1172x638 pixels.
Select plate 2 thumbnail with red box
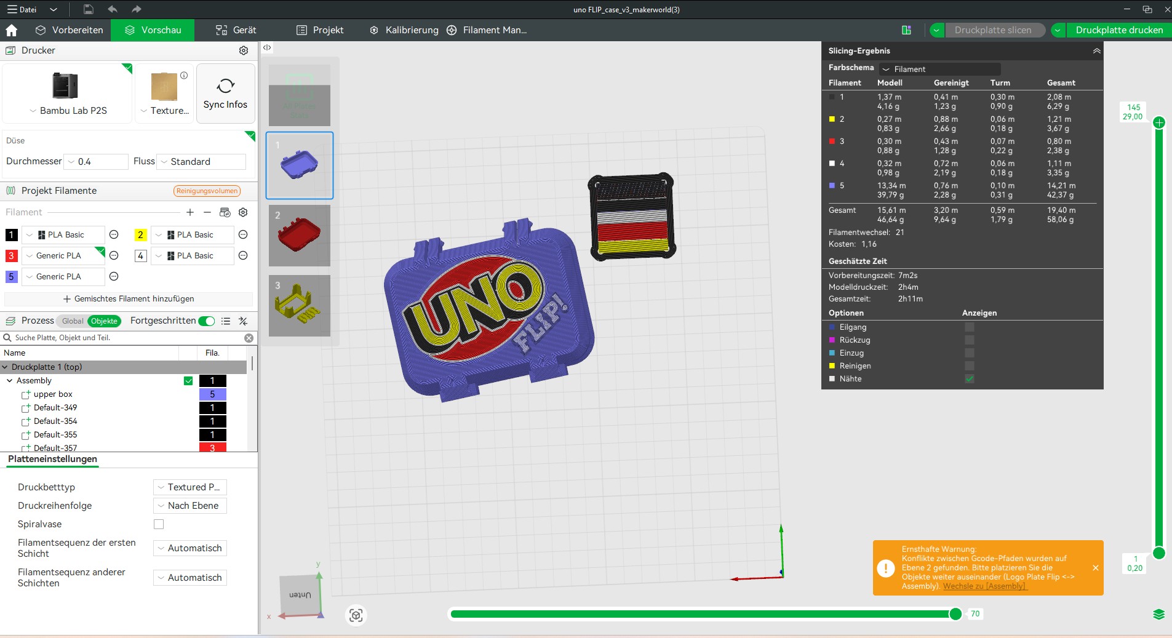[300, 236]
